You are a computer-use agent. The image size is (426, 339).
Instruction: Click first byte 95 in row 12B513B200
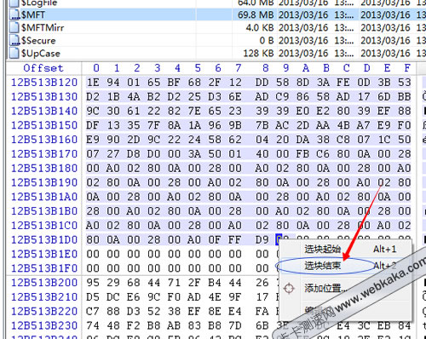click(93, 283)
